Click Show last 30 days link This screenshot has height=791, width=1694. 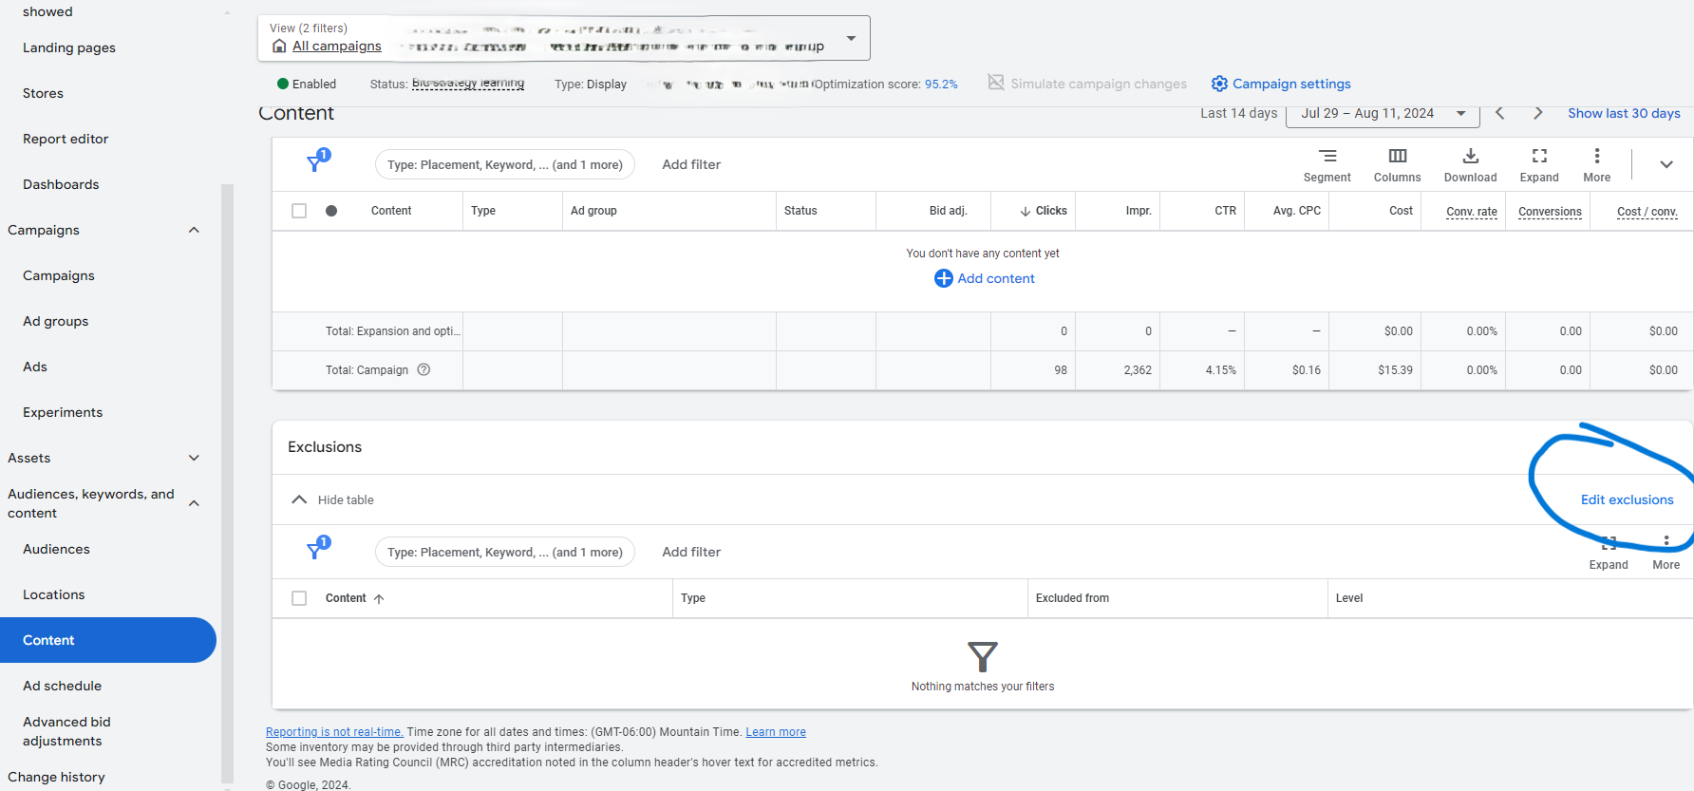[x=1624, y=113]
